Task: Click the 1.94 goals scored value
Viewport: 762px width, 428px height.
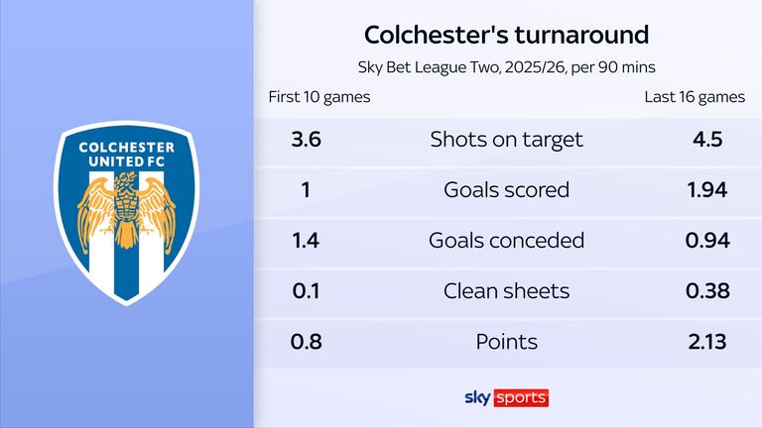Action: (x=708, y=189)
